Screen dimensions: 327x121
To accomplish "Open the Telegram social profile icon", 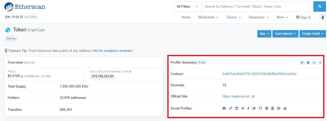I will coord(267,108).
